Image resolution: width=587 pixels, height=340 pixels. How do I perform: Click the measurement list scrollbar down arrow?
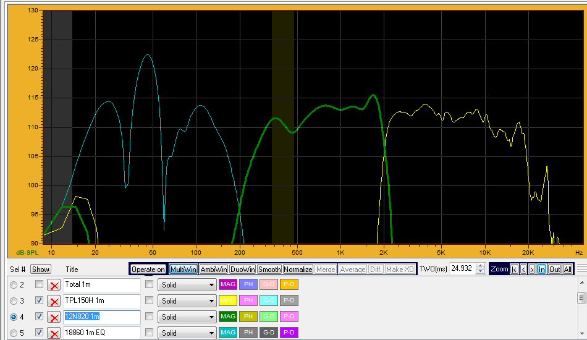pyautogui.click(x=582, y=333)
